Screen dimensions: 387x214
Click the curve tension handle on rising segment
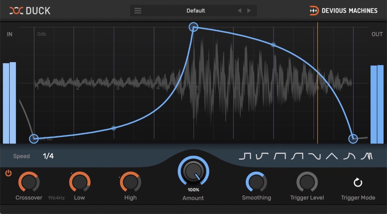[113, 128]
